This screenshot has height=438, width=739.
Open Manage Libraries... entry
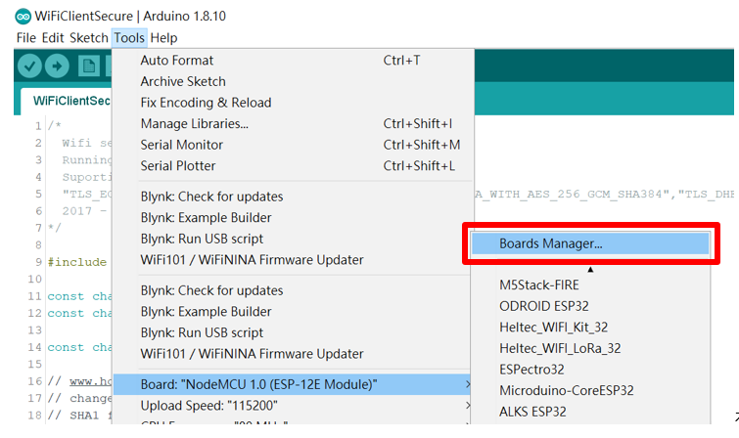(293, 124)
